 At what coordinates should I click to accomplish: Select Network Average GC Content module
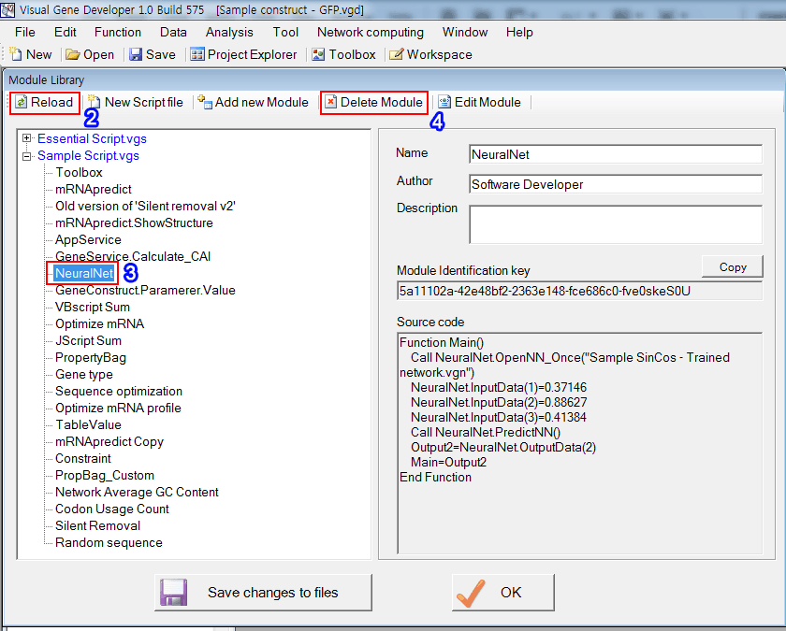(137, 493)
